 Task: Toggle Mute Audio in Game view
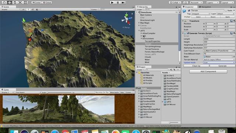114,92
